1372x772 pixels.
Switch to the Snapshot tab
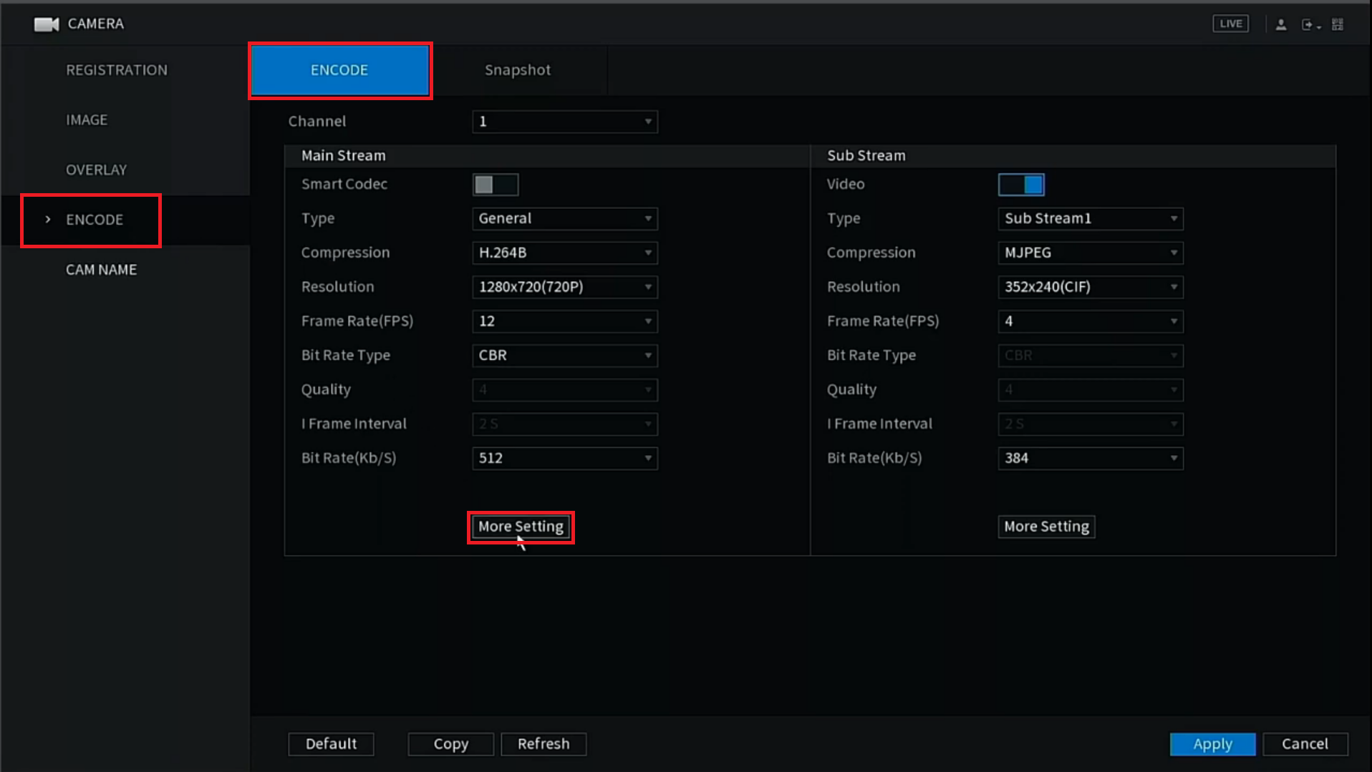click(518, 70)
